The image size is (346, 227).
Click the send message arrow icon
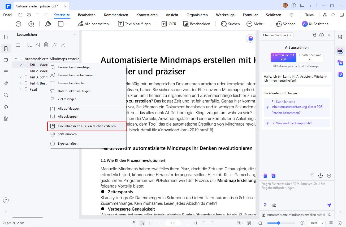coord(329,205)
